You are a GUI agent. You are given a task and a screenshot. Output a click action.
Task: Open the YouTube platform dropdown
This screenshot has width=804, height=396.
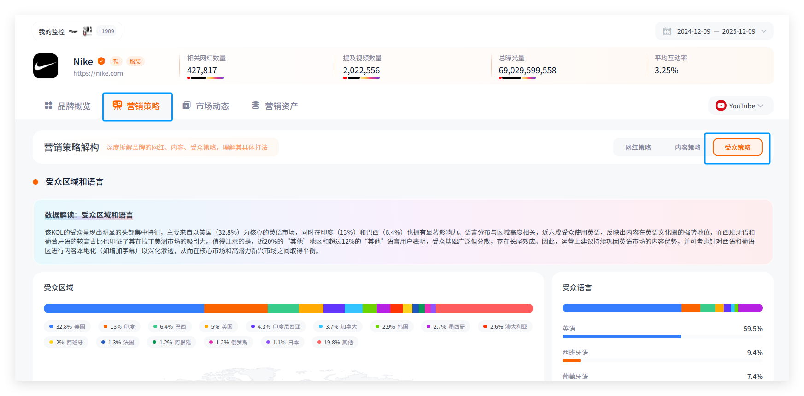pos(740,106)
